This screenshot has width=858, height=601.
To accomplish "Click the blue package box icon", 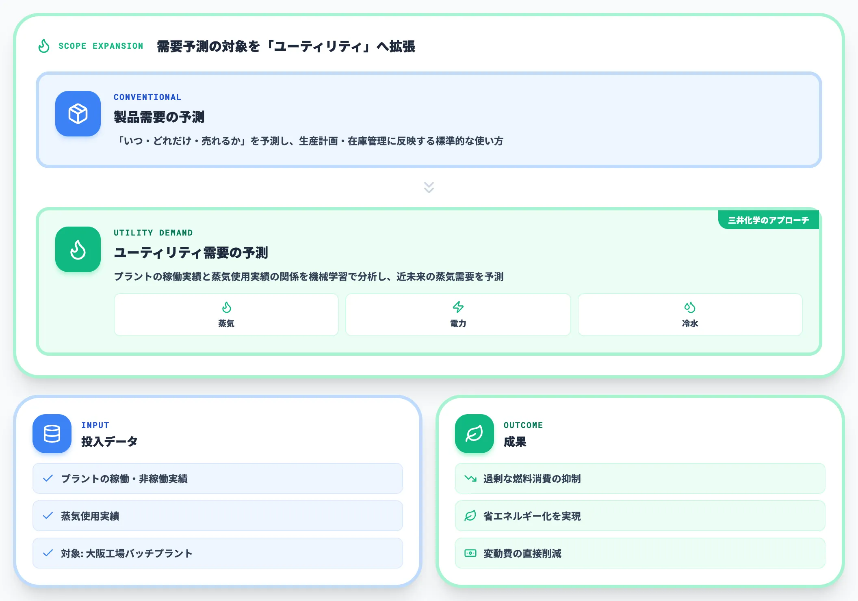I will coord(78,114).
